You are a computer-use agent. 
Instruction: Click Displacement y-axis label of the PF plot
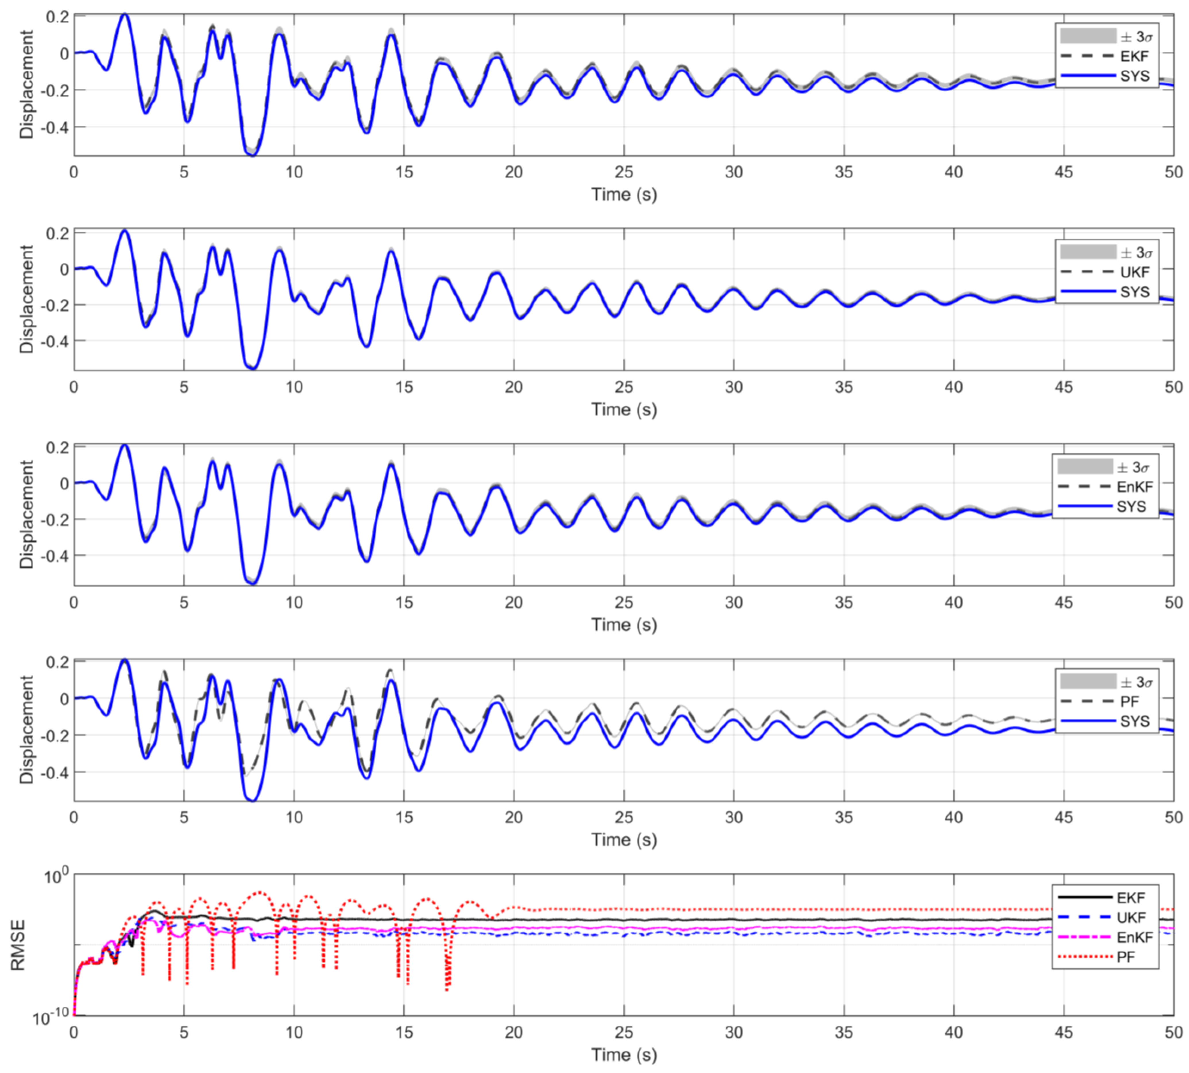click(x=26, y=729)
